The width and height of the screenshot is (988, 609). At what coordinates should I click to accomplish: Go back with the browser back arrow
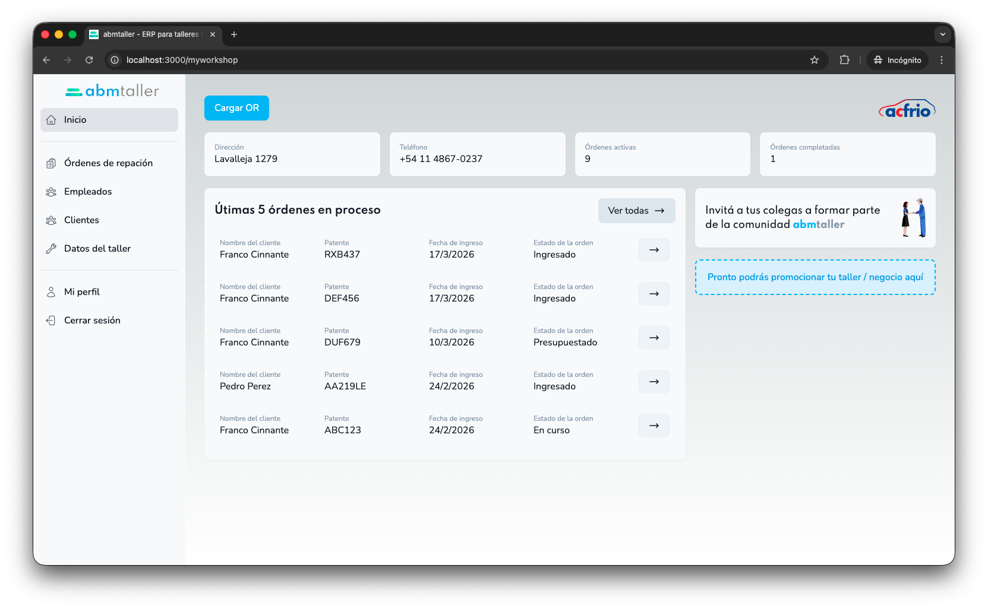[46, 60]
